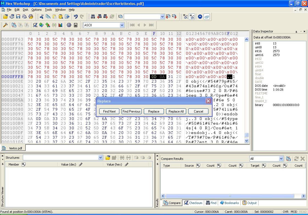
Task: Toggle hex display beside Target column header
Action: pos(264,166)
